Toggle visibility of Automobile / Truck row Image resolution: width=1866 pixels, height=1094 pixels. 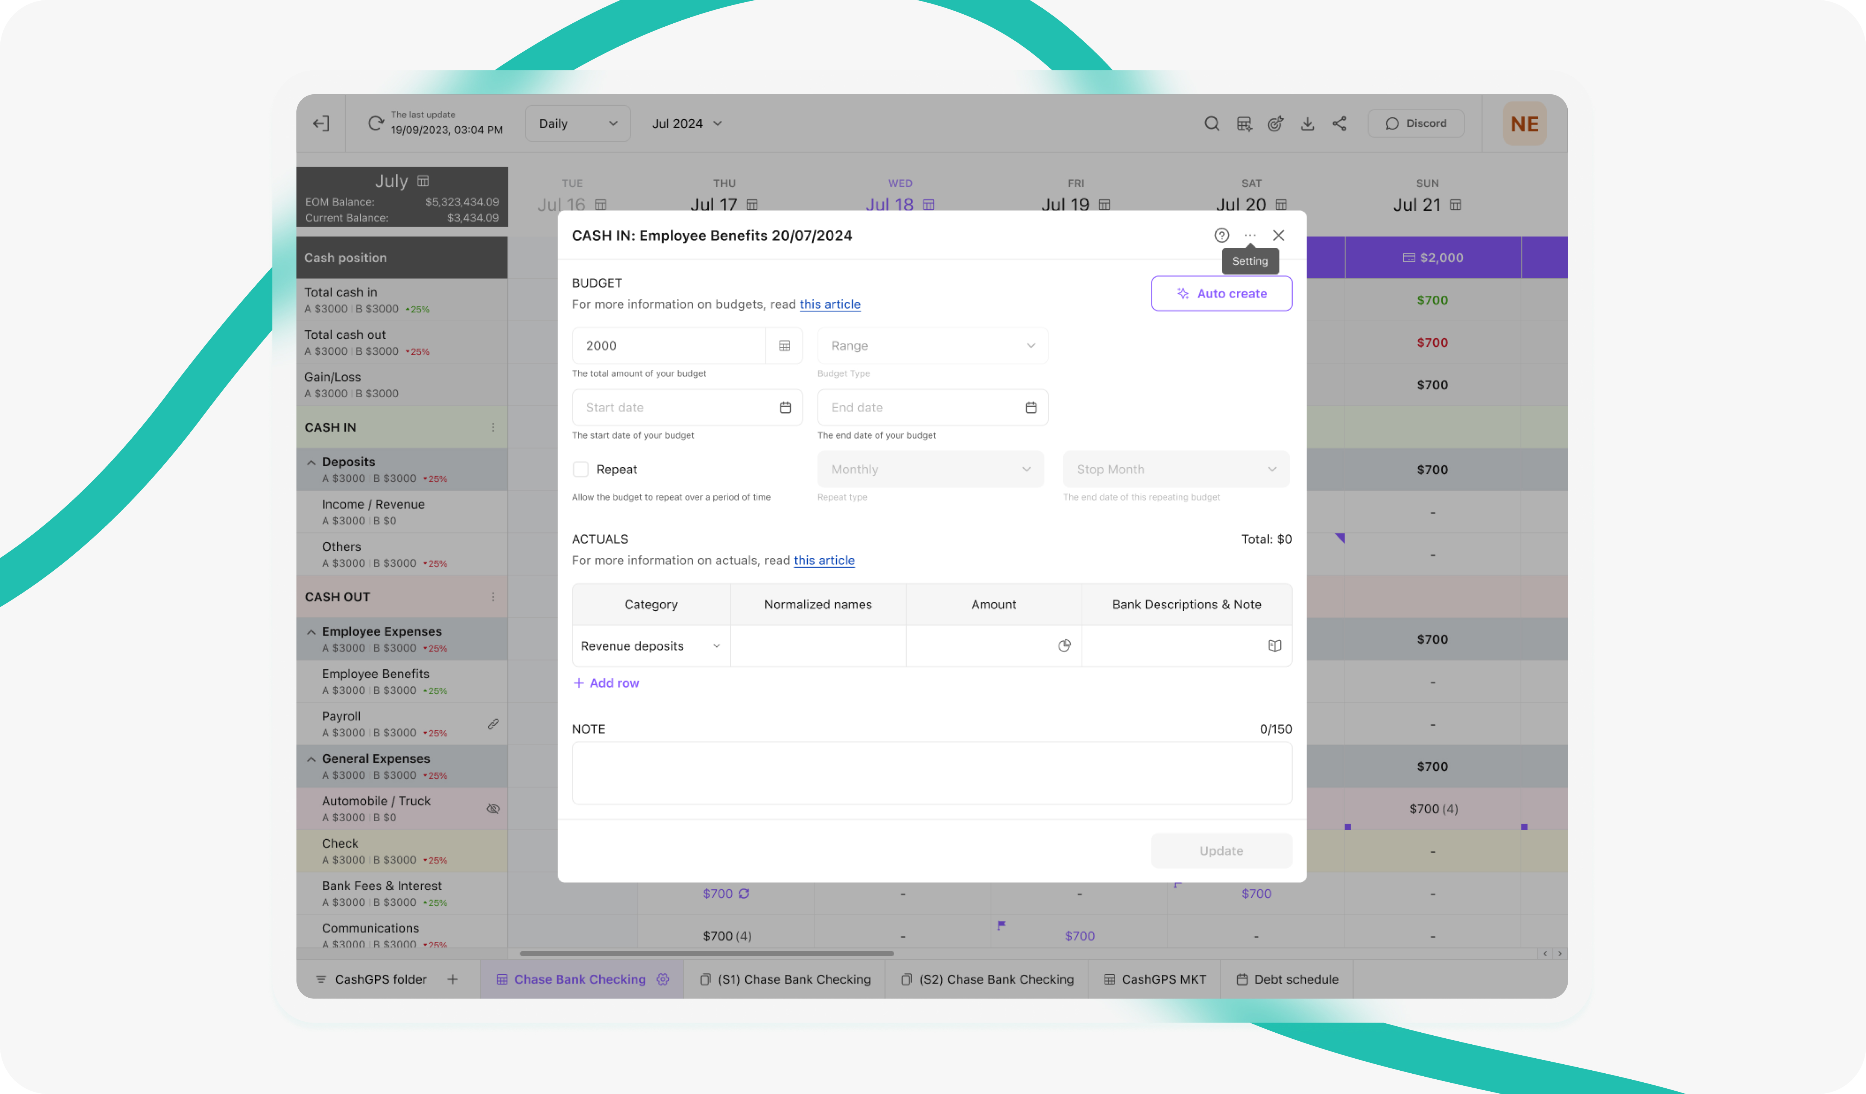click(x=492, y=808)
